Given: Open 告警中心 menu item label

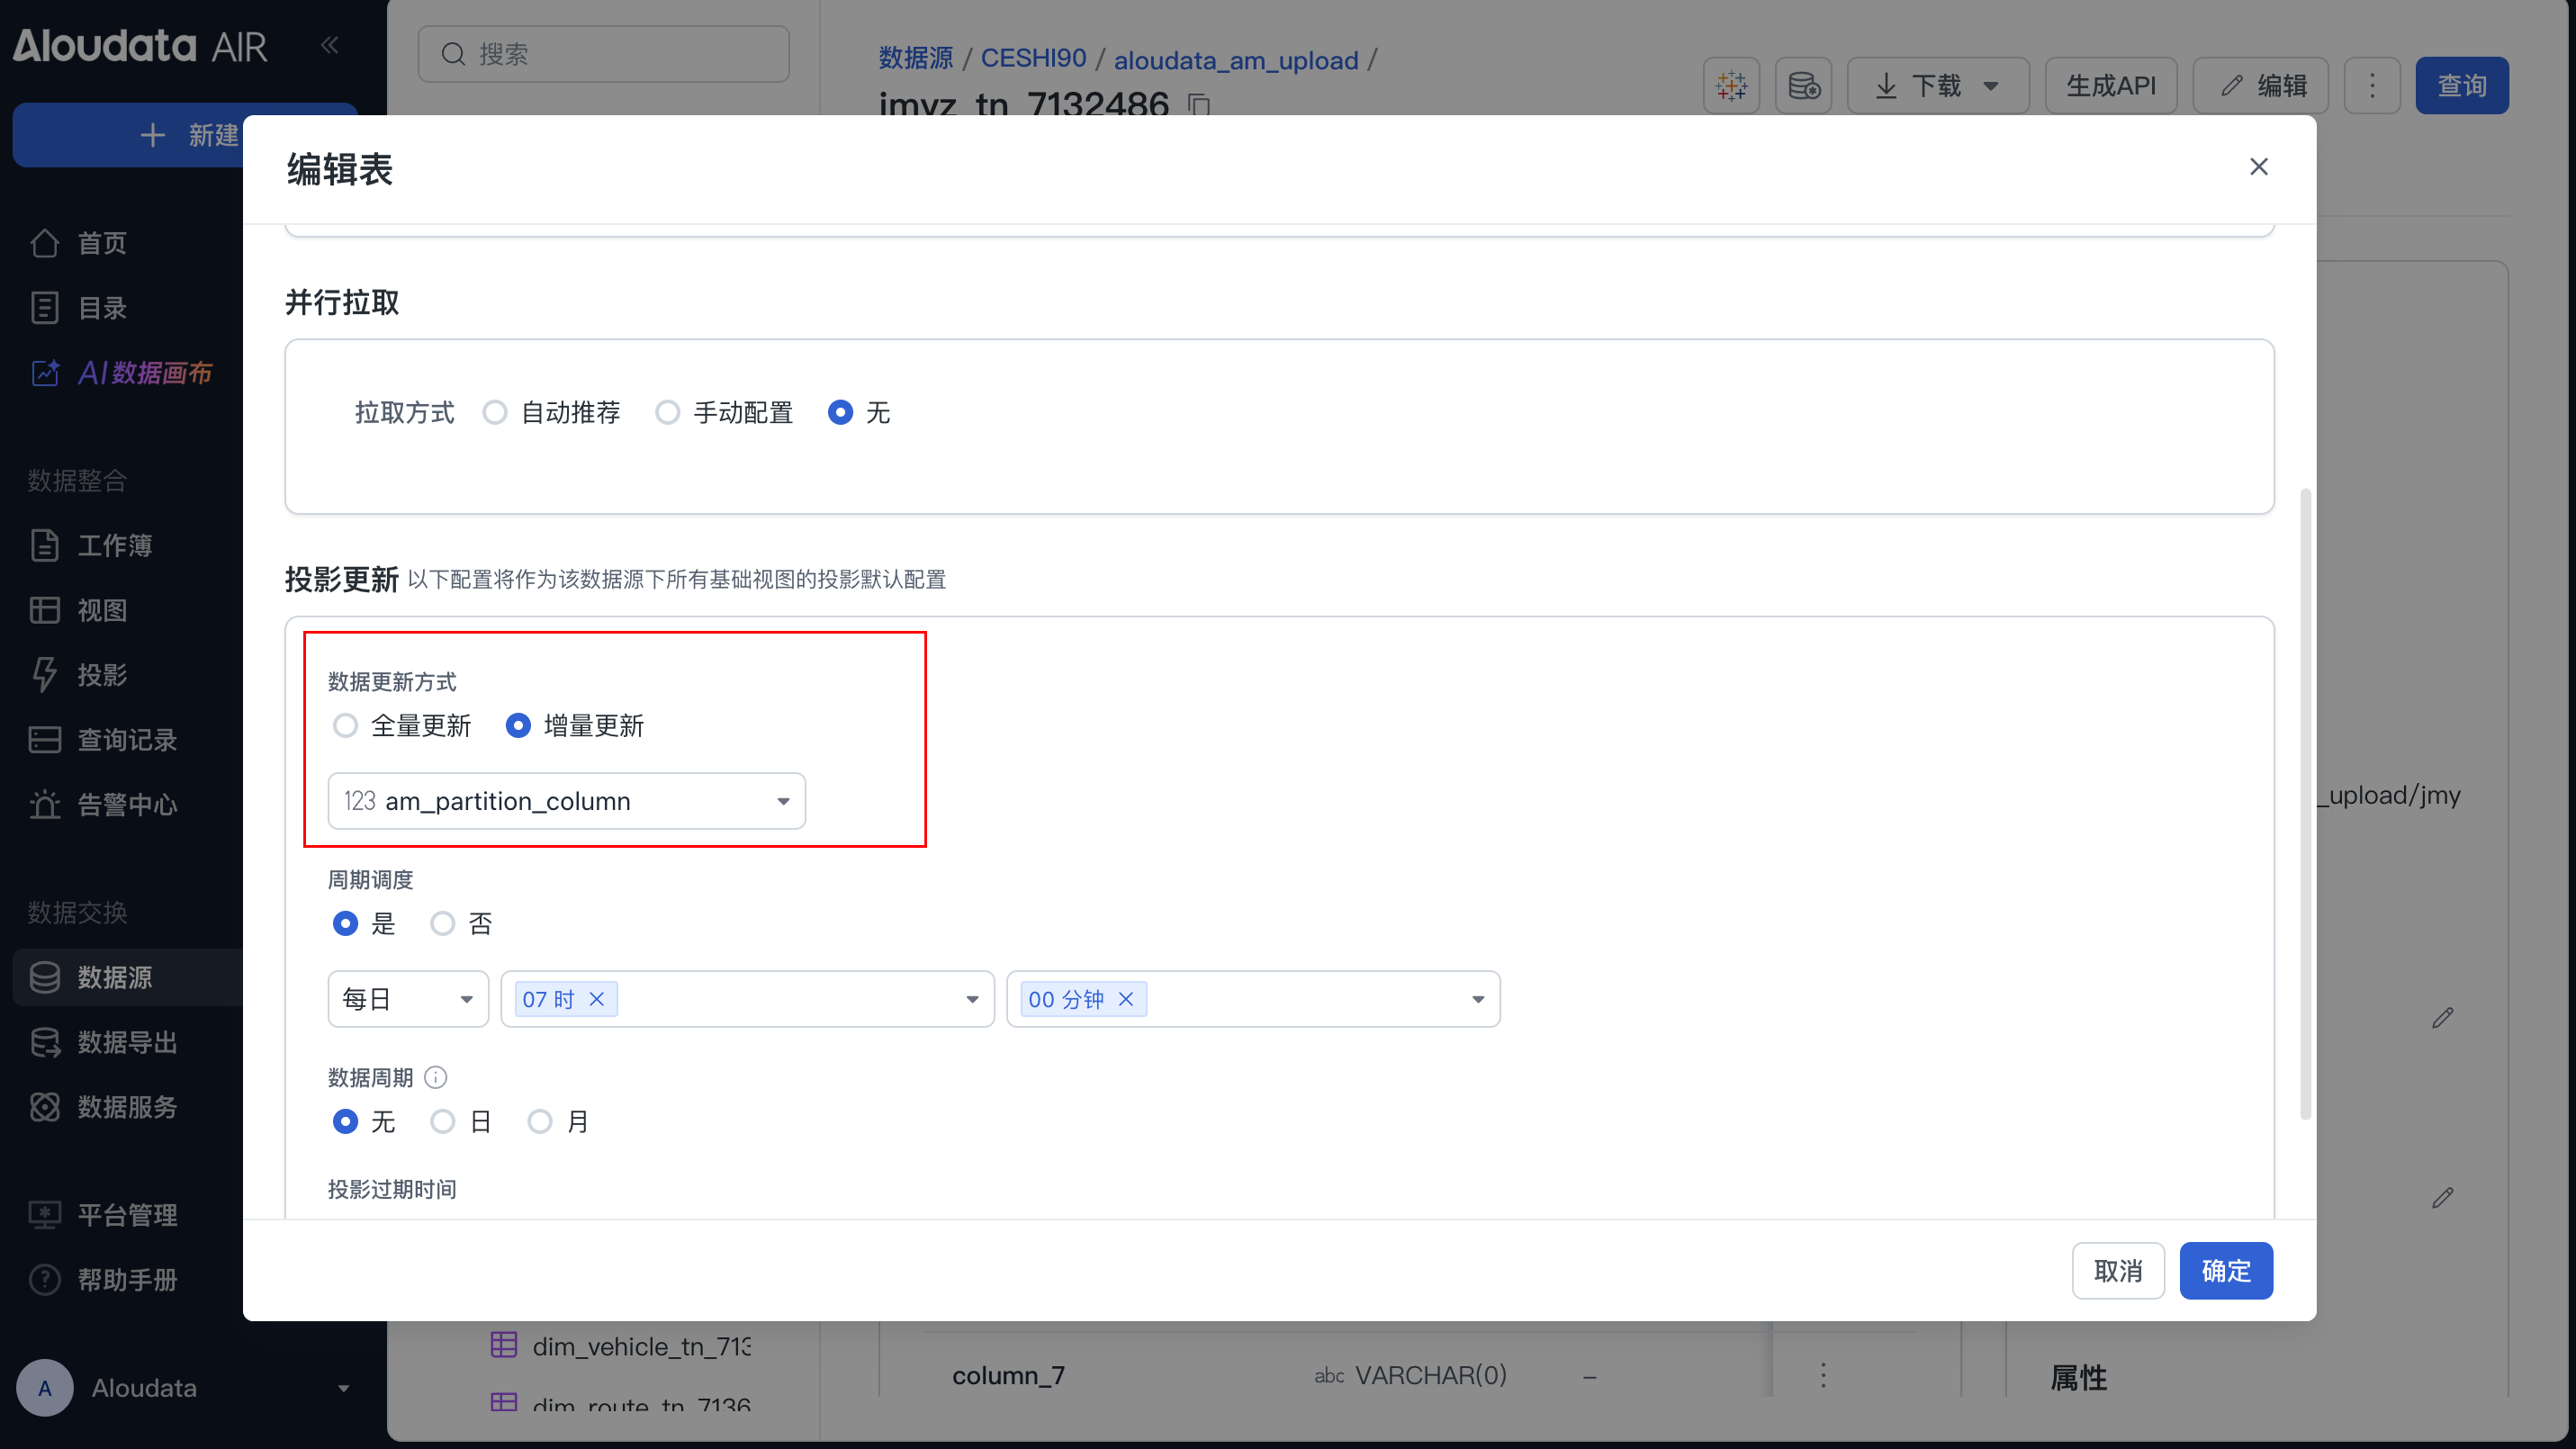Looking at the screenshot, I should click(128, 805).
